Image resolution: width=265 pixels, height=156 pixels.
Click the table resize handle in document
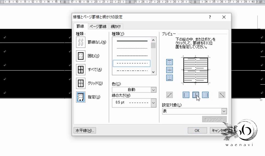pyautogui.click(x=261, y=100)
